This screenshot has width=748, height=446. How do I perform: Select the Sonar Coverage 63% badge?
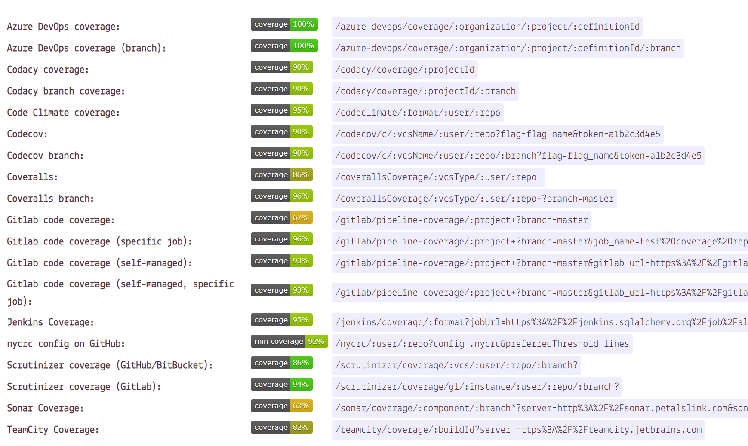click(282, 406)
